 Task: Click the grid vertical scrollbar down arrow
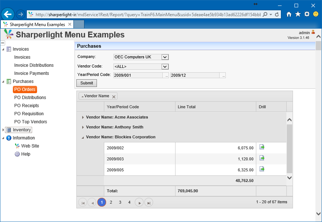coord(289,178)
